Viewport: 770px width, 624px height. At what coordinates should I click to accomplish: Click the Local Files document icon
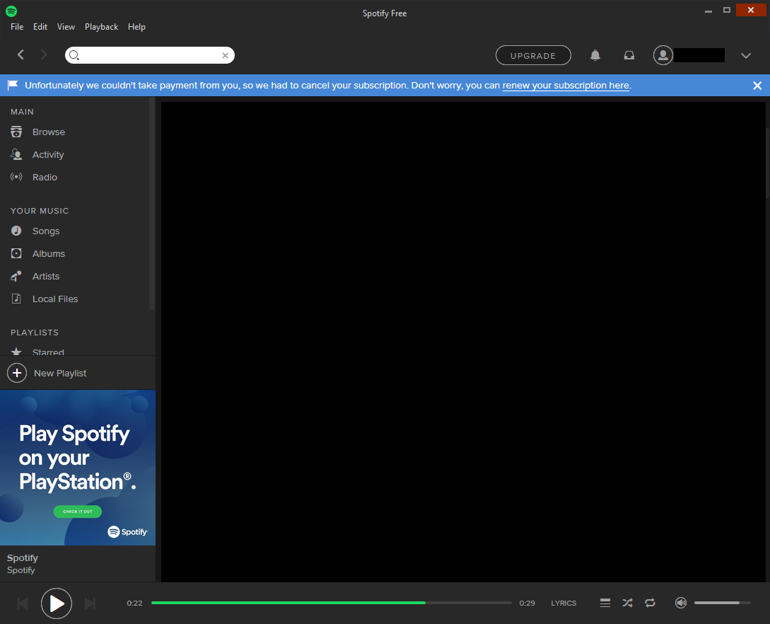16,299
